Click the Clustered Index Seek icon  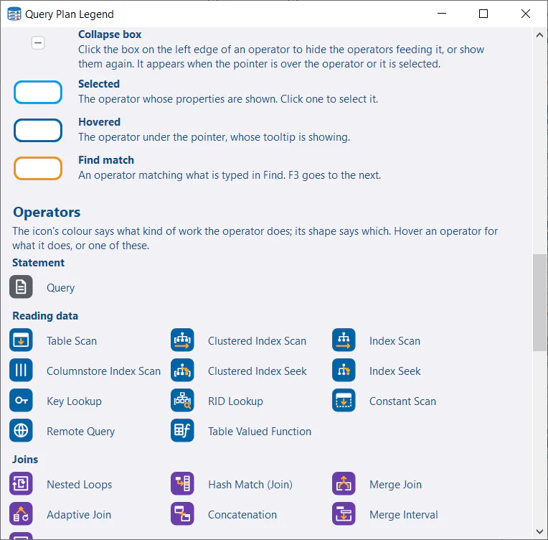[182, 371]
